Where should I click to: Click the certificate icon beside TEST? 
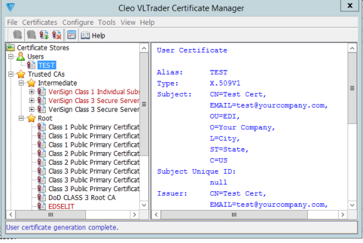[31, 65]
